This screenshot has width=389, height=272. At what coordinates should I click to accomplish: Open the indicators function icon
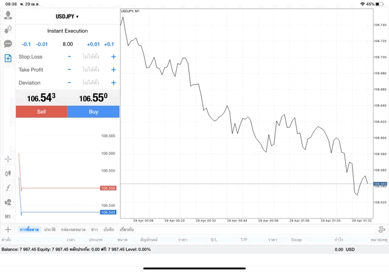pyautogui.click(x=8, y=187)
